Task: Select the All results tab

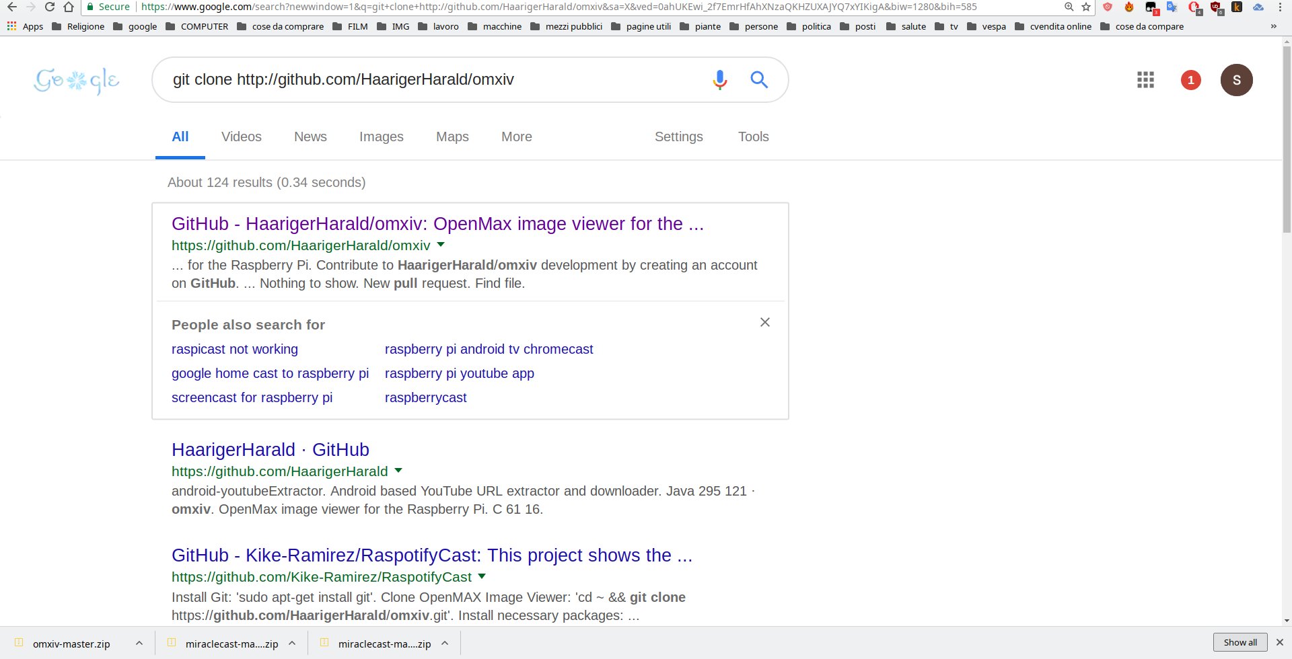Action: point(180,137)
